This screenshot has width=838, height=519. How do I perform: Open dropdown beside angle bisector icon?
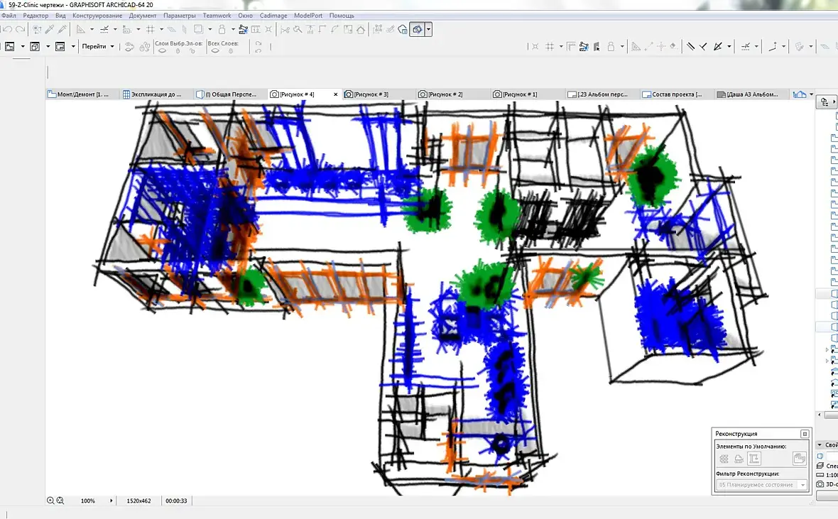(x=729, y=46)
